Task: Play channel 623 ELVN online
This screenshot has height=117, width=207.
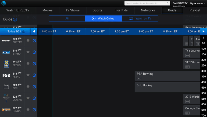Action: point(34,87)
